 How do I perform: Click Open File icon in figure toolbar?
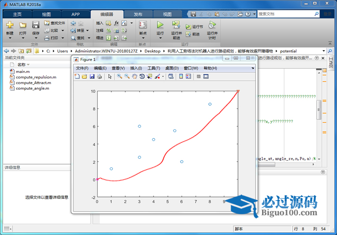pos(84,76)
